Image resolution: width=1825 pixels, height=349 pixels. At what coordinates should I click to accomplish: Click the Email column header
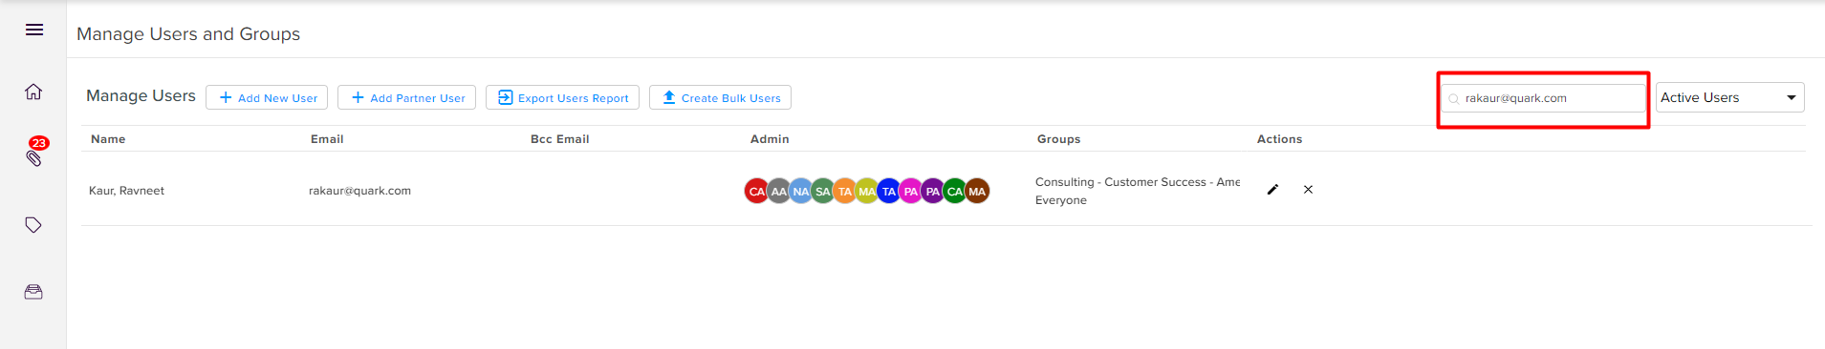(x=327, y=139)
